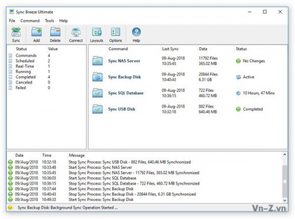295x219 pixels.
Task: Click the 20844 Files 6.31 GB data cell
Action: pyautogui.click(x=208, y=77)
